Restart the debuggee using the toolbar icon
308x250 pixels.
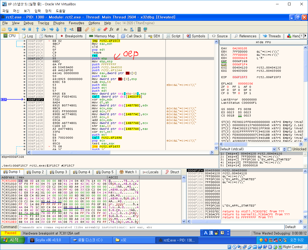(10, 29)
